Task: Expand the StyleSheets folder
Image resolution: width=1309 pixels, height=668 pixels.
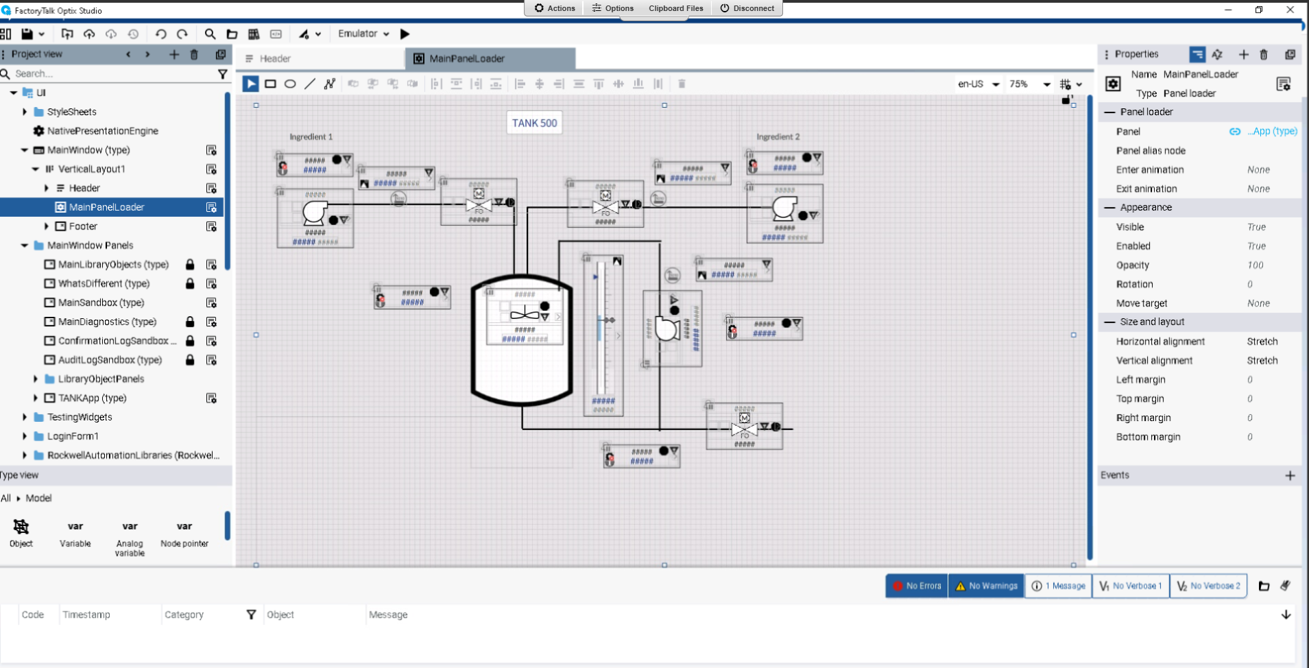Action: [x=25, y=112]
